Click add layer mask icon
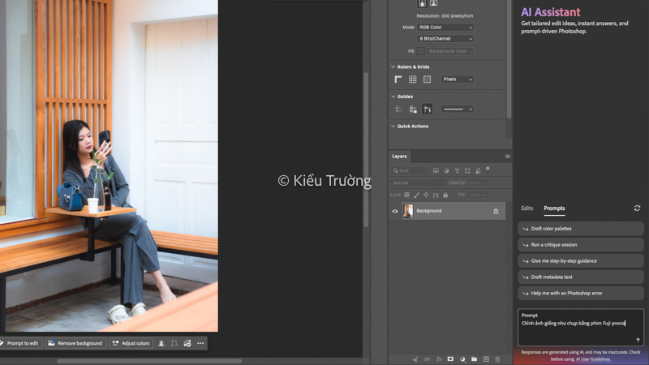649x365 pixels. (x=450, y=359)
